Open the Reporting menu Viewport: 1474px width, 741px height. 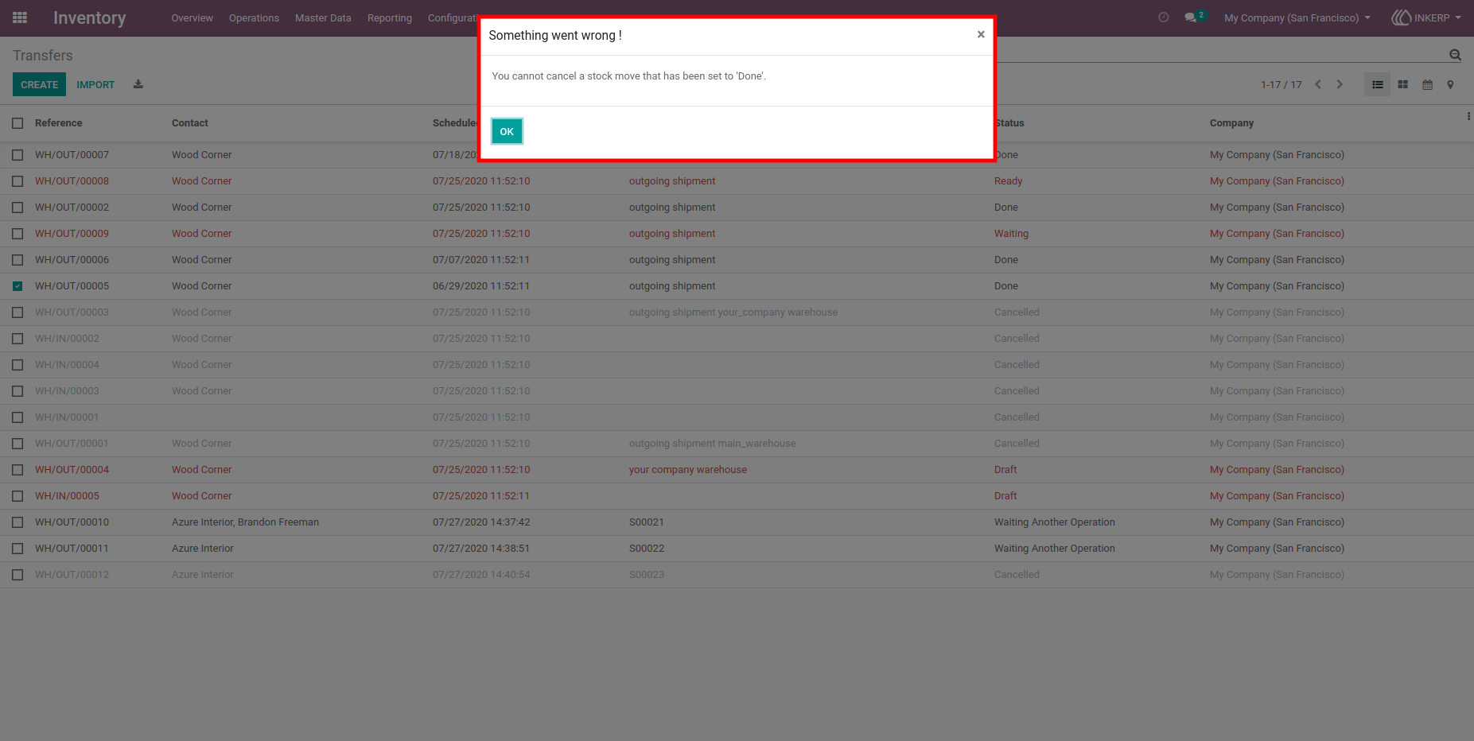(390, 17)
